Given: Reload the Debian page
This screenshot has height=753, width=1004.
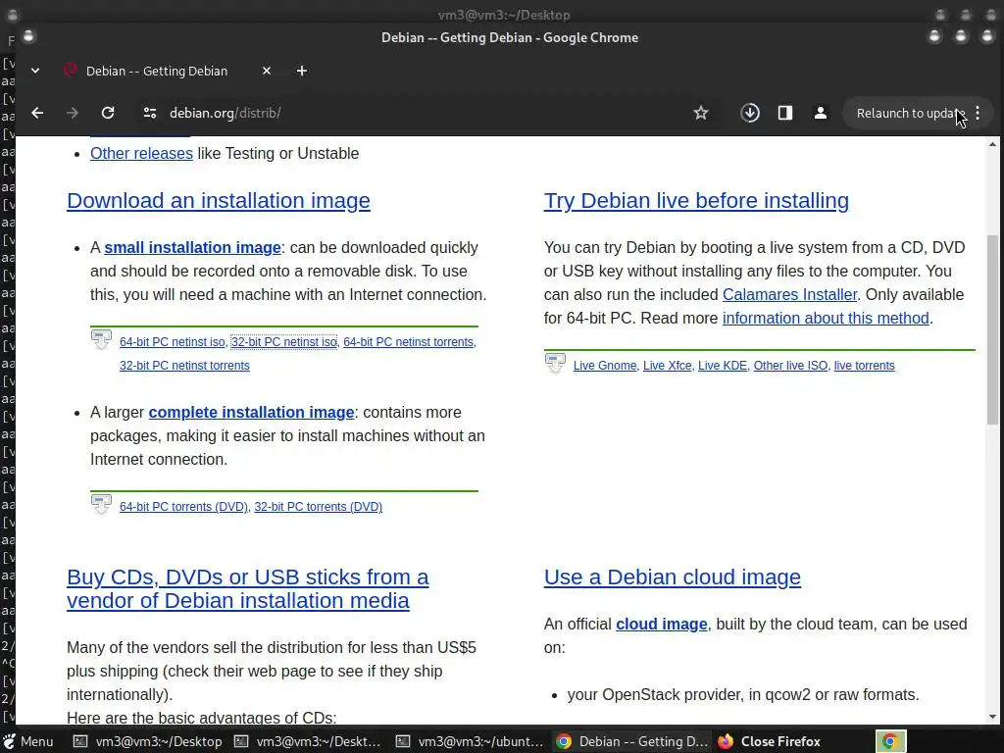Looking at the screenshot, I should click(x=108, y=114).
